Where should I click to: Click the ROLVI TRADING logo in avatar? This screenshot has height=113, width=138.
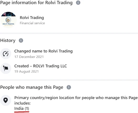point(8,22)
